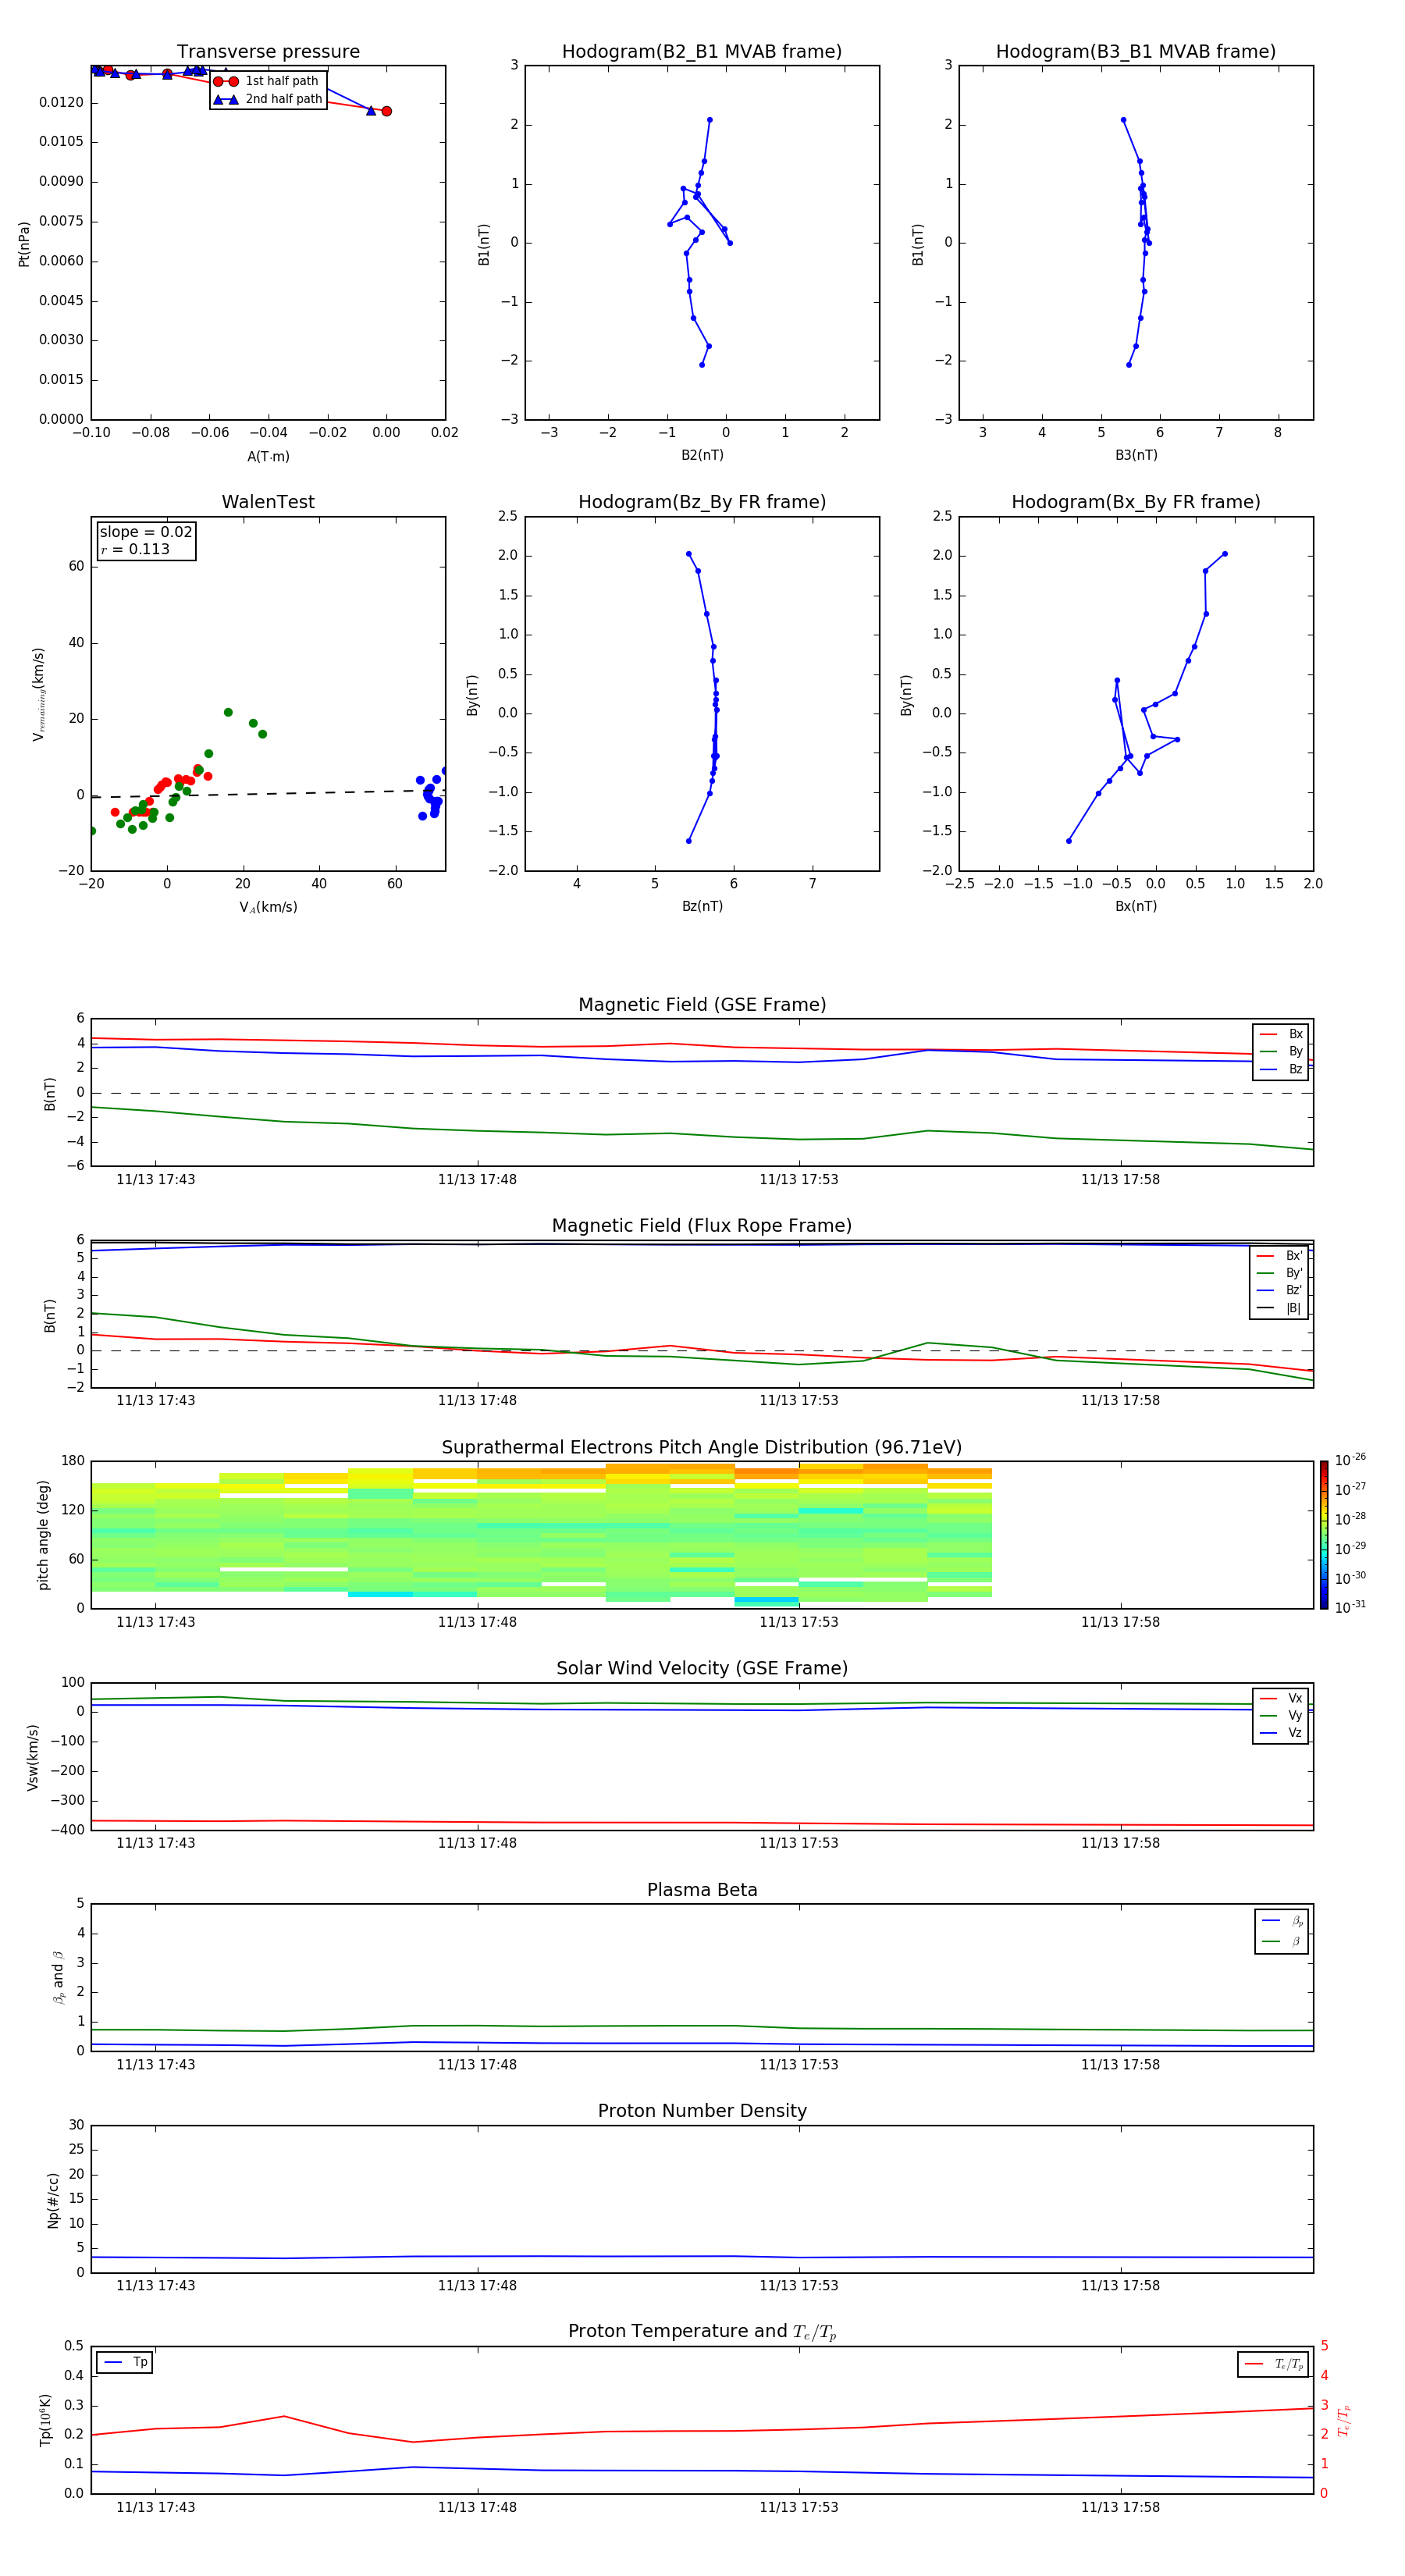
Task: Click the 'Pt(nPa)' y-axis label
Action: [x=24, y=244]
